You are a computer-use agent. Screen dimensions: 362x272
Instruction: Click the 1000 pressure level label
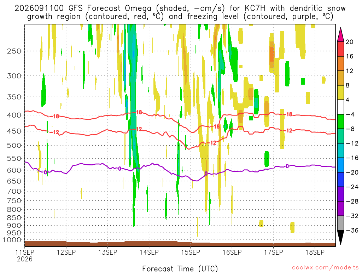[x=12, y=240]
